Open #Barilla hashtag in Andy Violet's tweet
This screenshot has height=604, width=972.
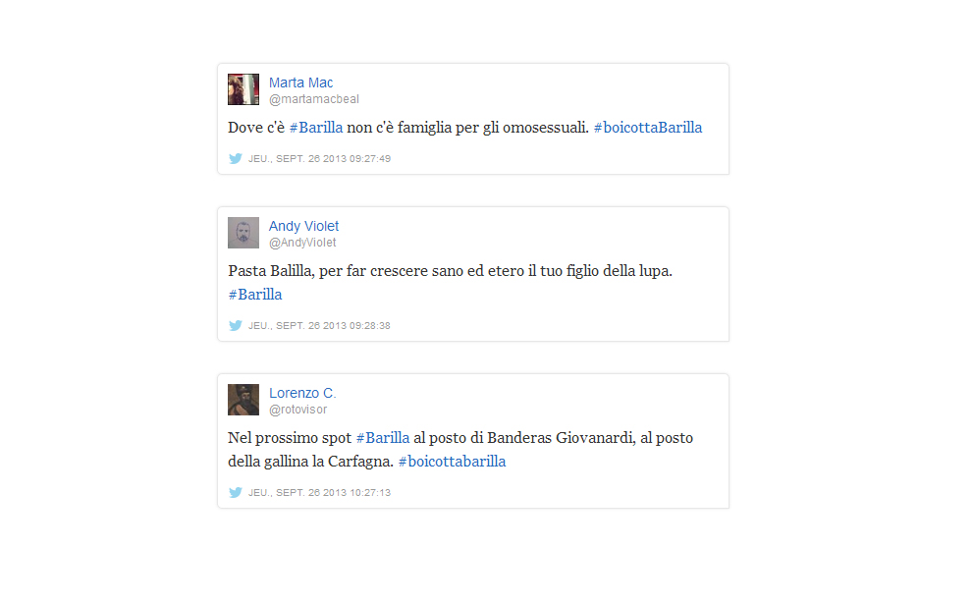coord(255,295)
